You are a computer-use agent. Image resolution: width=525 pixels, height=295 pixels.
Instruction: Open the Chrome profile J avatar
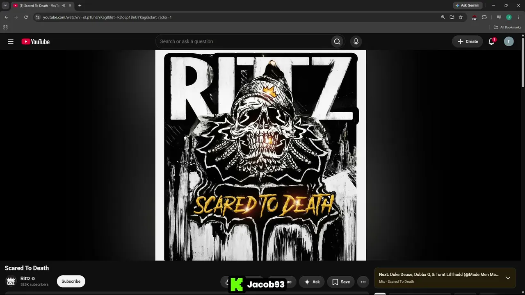pyautogui.click(x=509, y=17)
